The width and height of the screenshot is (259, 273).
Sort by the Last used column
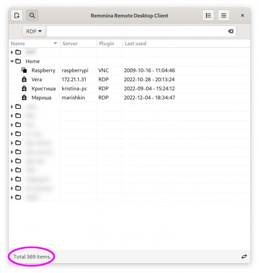tap(187, 44)
